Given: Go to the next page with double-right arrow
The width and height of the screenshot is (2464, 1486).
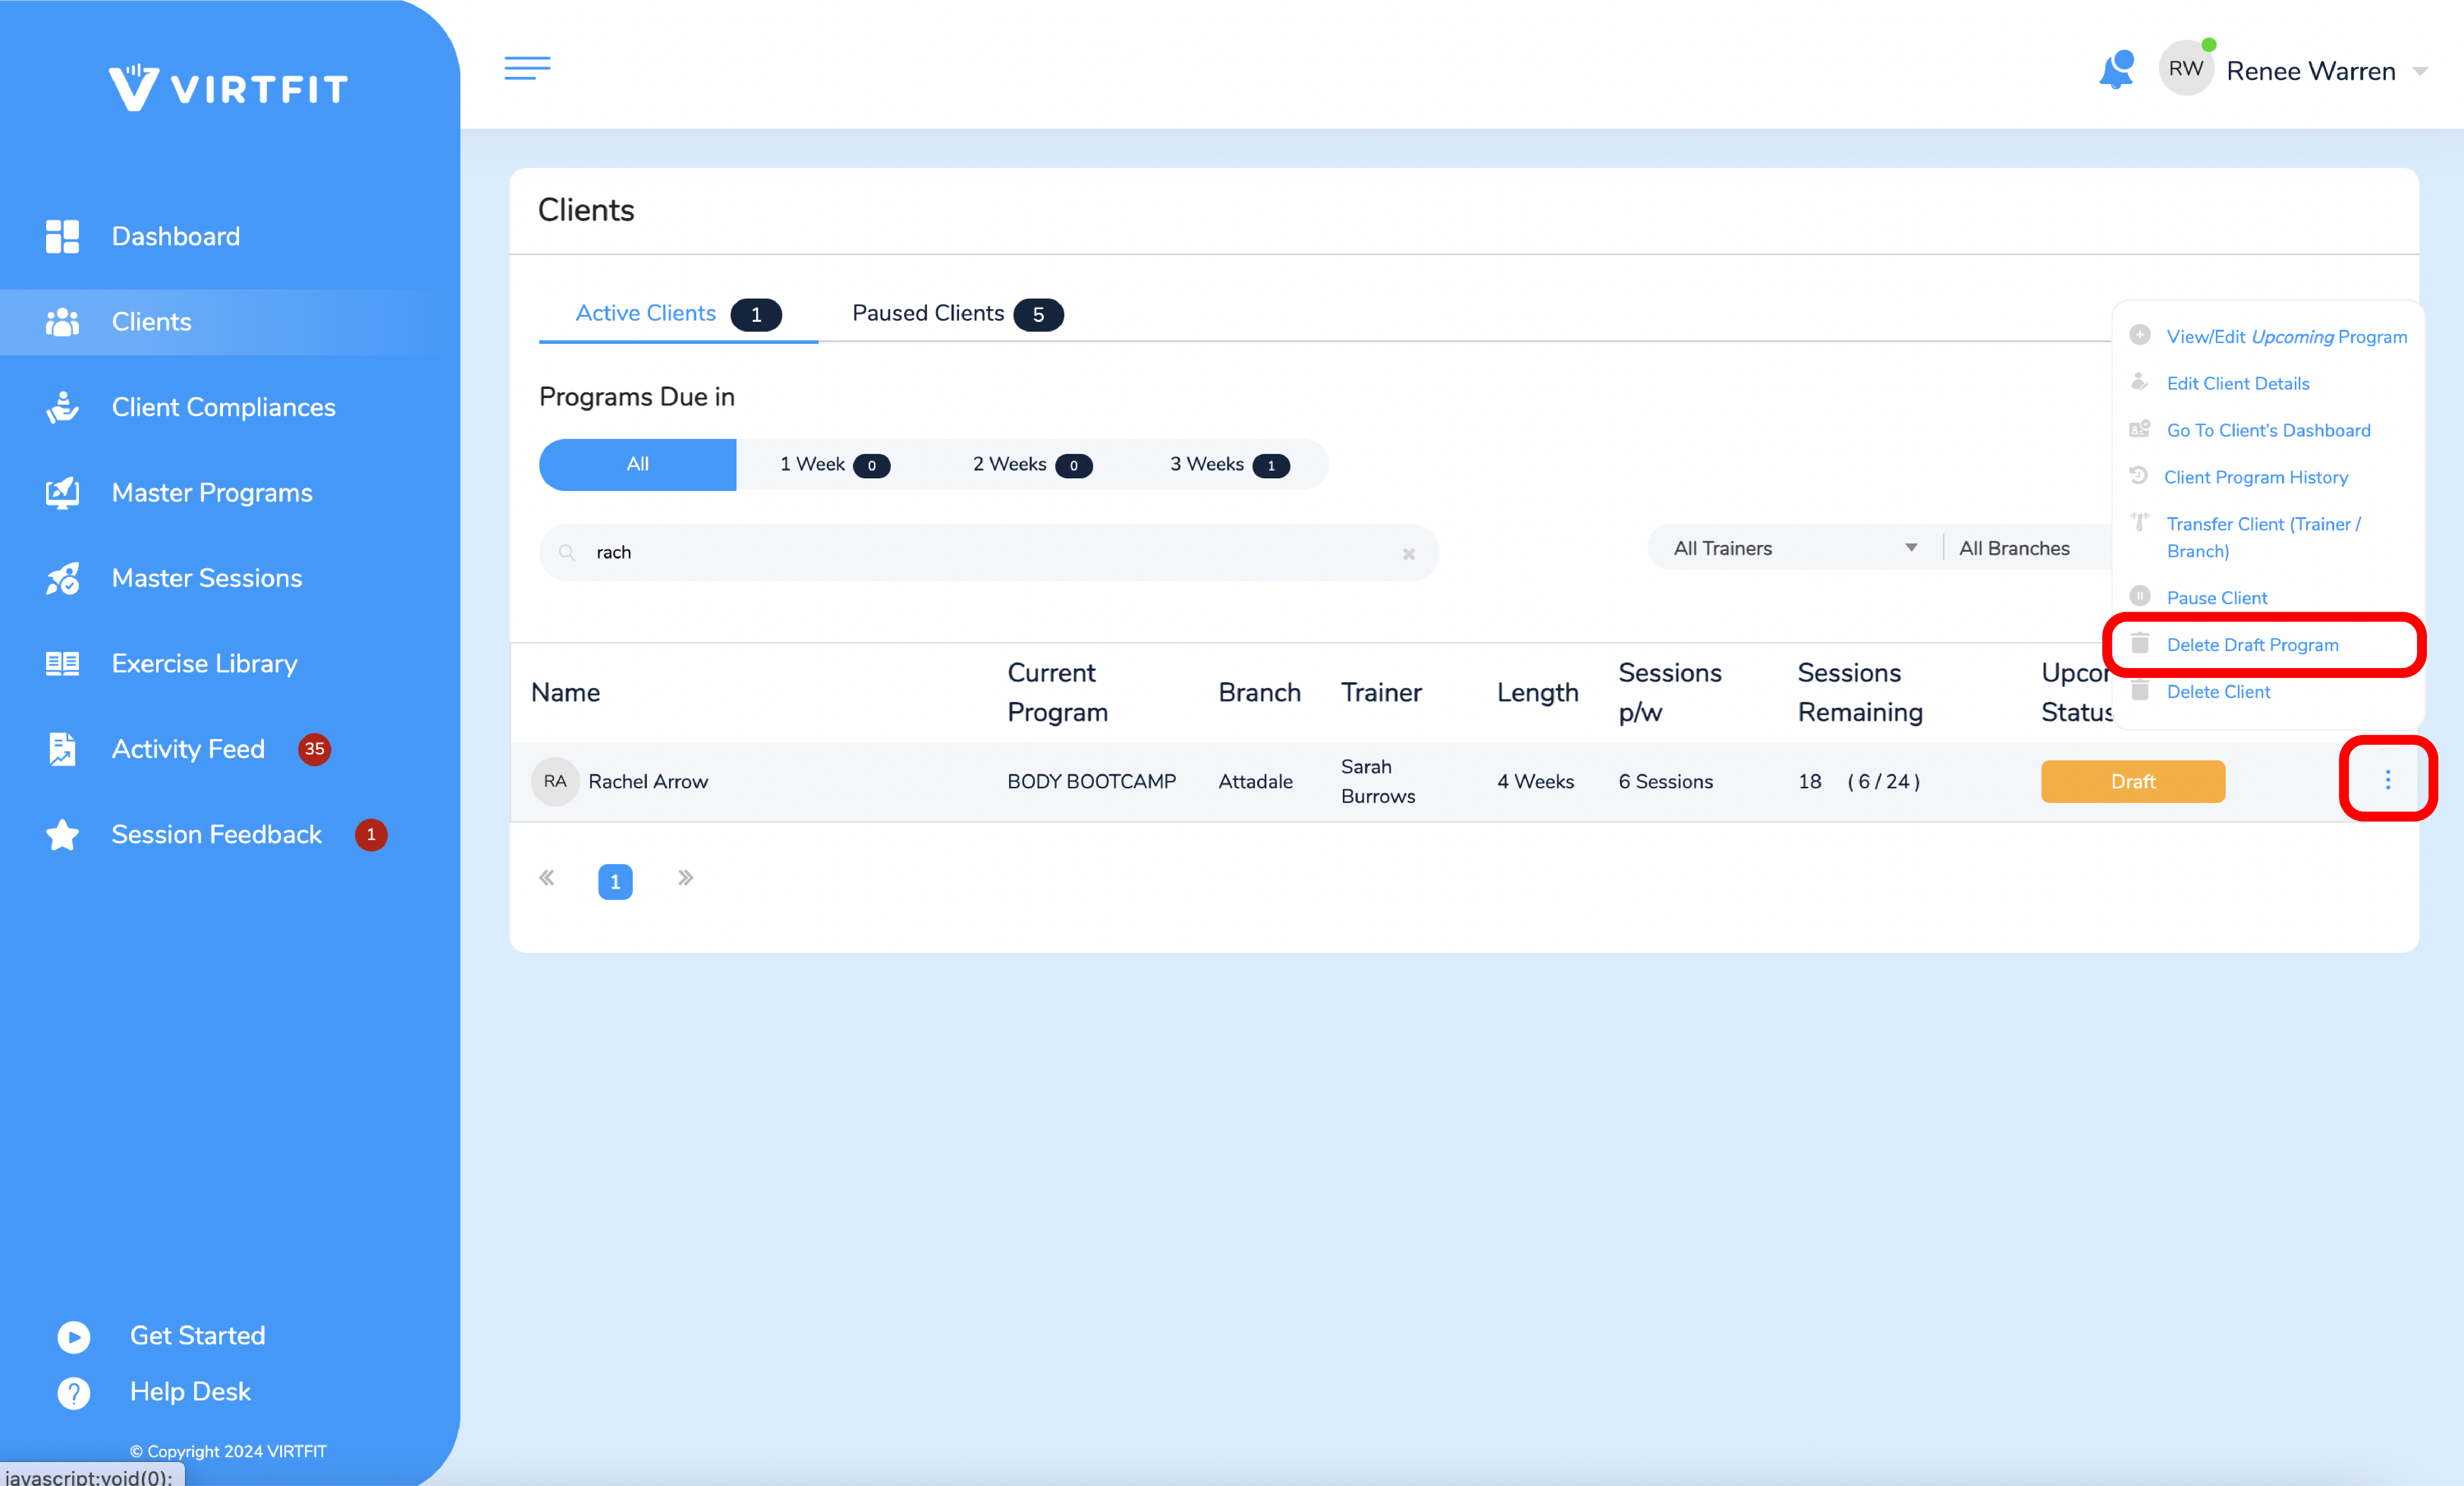Looking at the screenshot, I should pos(685,878).
